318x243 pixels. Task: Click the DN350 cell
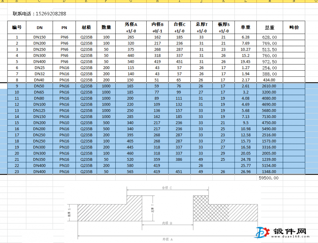[40, 159]
